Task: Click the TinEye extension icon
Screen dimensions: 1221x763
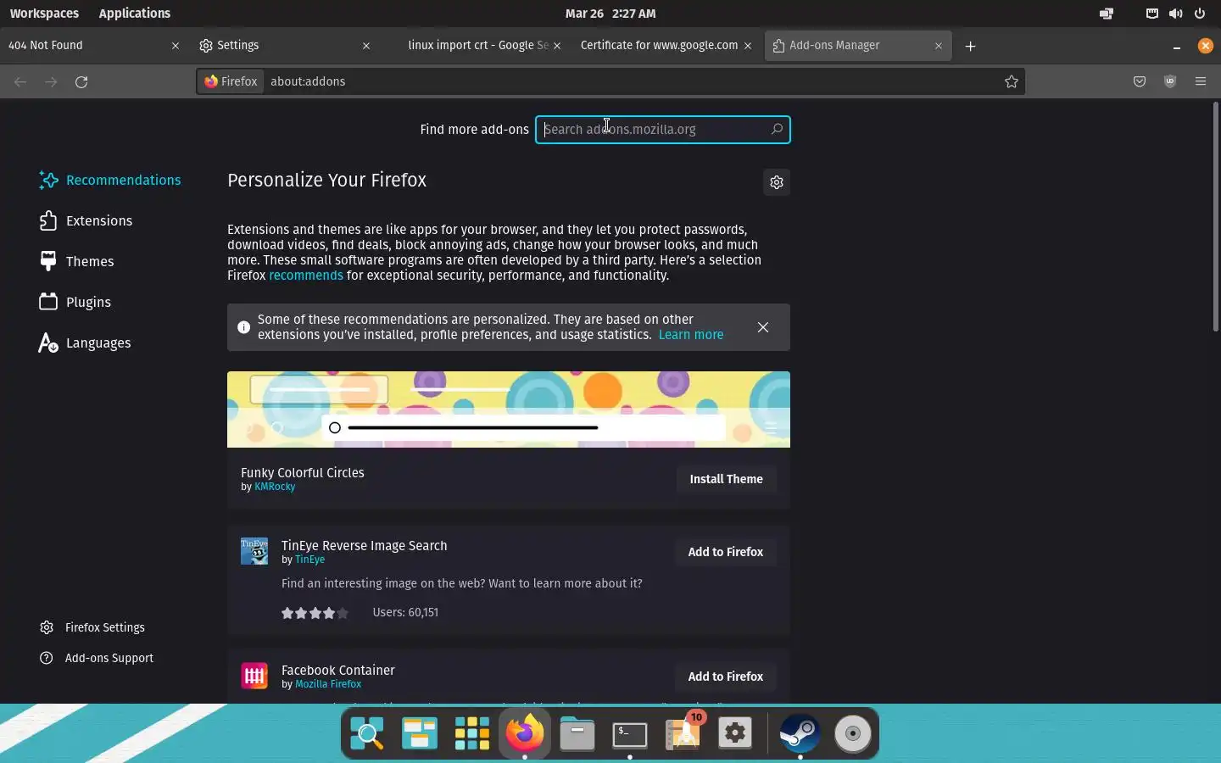Action: pyautogui.click(x=254, y=551)
